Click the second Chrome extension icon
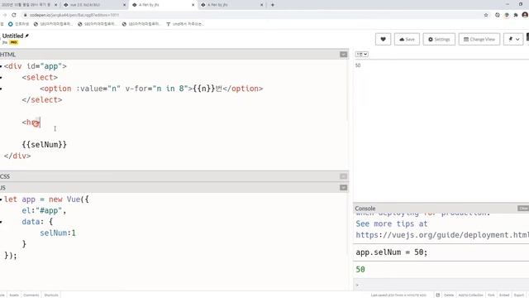The width and height of the screenshot is (529, 298). pos(507,15)
